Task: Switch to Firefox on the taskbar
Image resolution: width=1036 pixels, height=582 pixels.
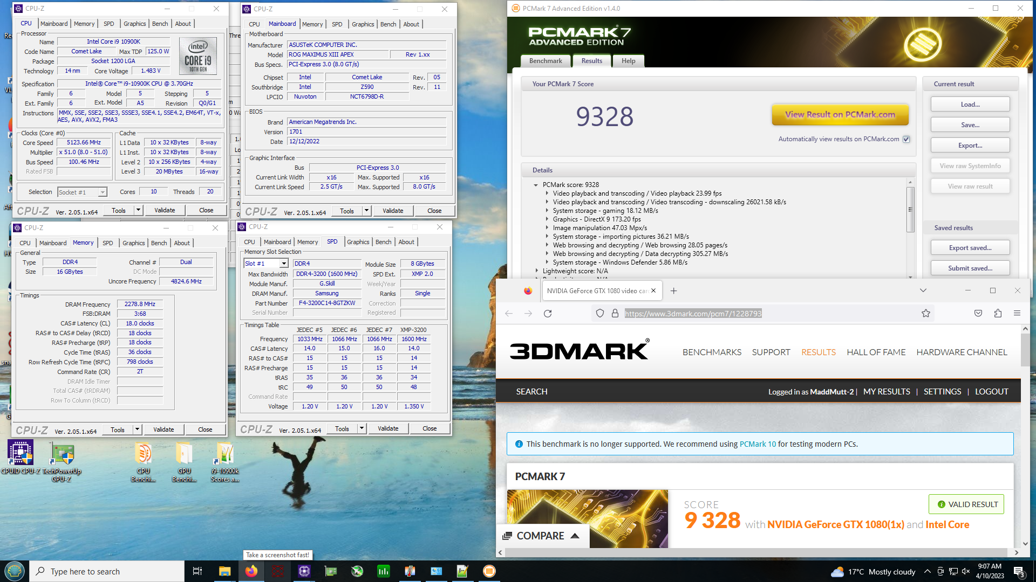Action: point(251,571)
